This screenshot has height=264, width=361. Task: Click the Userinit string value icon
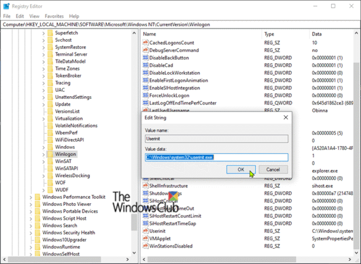[x=146, y=231]
